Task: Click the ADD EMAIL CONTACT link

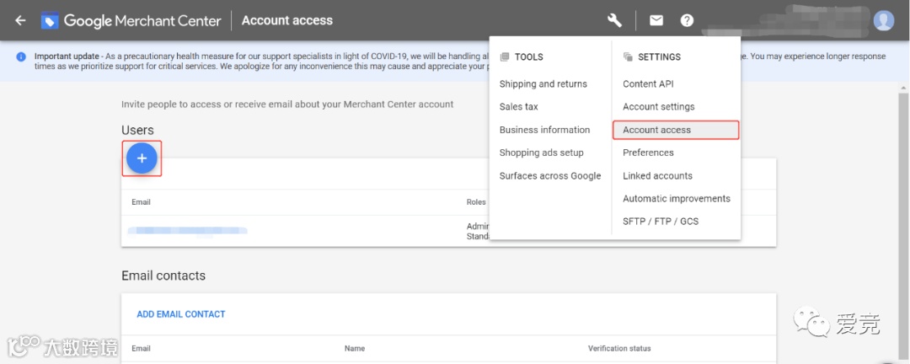Action: 181,314
